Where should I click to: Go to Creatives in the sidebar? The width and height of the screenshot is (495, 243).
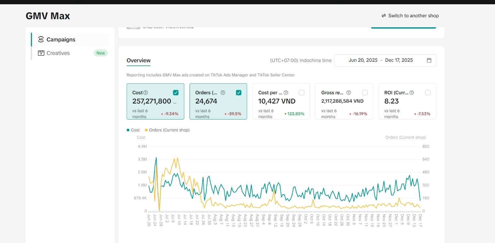(70, 53)
